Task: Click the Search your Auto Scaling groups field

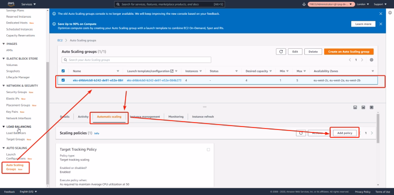Action: point(136,60)
